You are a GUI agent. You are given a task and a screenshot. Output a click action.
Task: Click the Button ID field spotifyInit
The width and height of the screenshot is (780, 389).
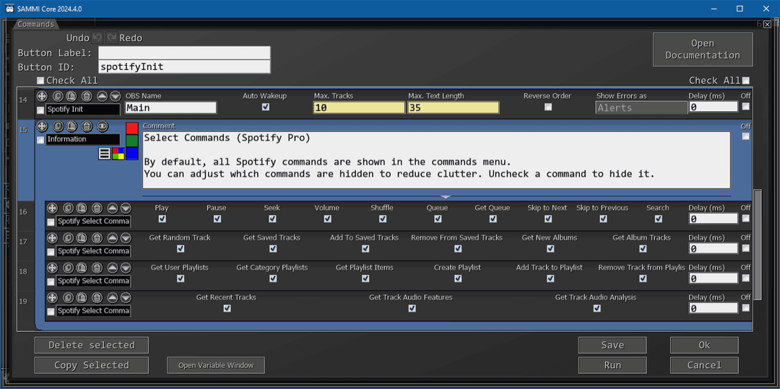[x=185, y=66]
